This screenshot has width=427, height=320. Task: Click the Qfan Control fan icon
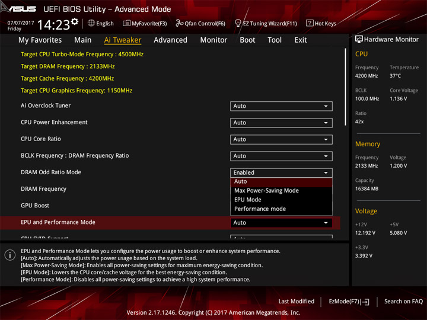pos(179,23)
